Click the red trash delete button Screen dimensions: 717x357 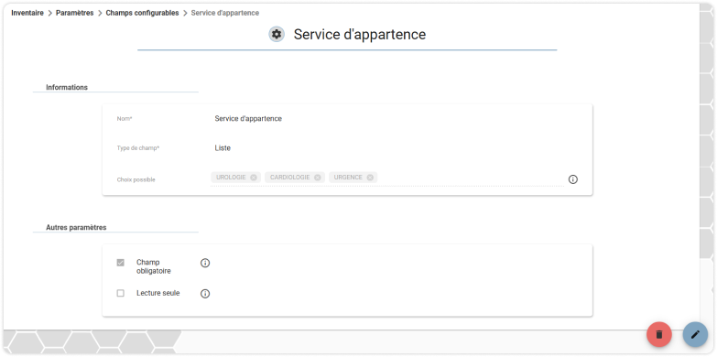pyautogui.click(x=659, y=335)
